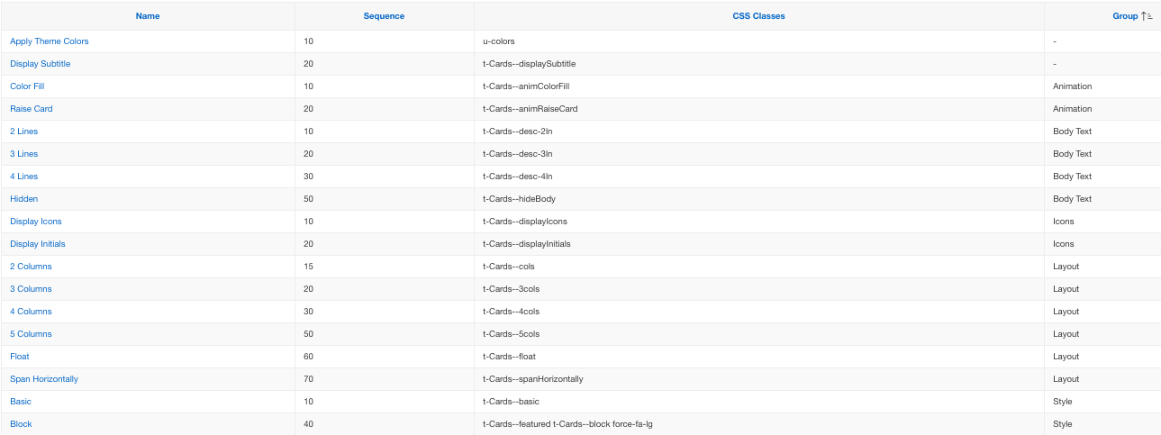Open Display Icons option
The width and height of the screenshot is (1161, 435).
click(36, 222)
